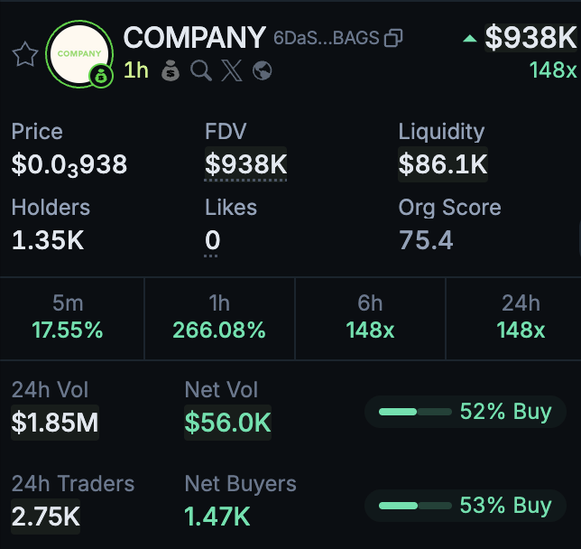581x549 pixels.
Task: Click the green up-arrow next to $938K
Action: coord(469,38)
